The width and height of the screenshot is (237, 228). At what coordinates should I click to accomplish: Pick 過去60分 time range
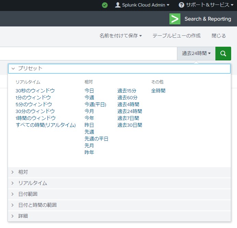128,98
